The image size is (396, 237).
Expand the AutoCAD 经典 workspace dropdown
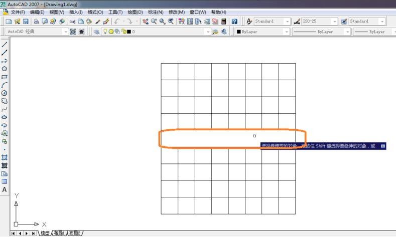[65, 32]
